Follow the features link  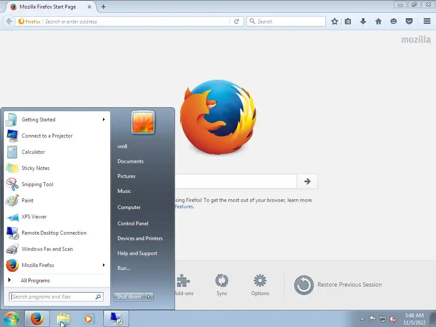pos(184,207)
